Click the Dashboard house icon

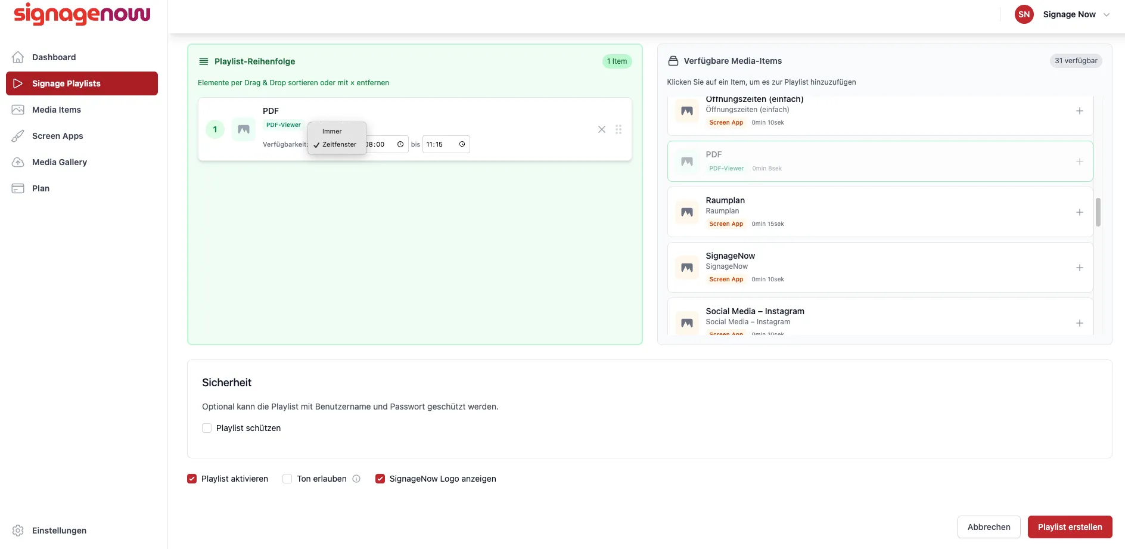(x=18, y=57)
